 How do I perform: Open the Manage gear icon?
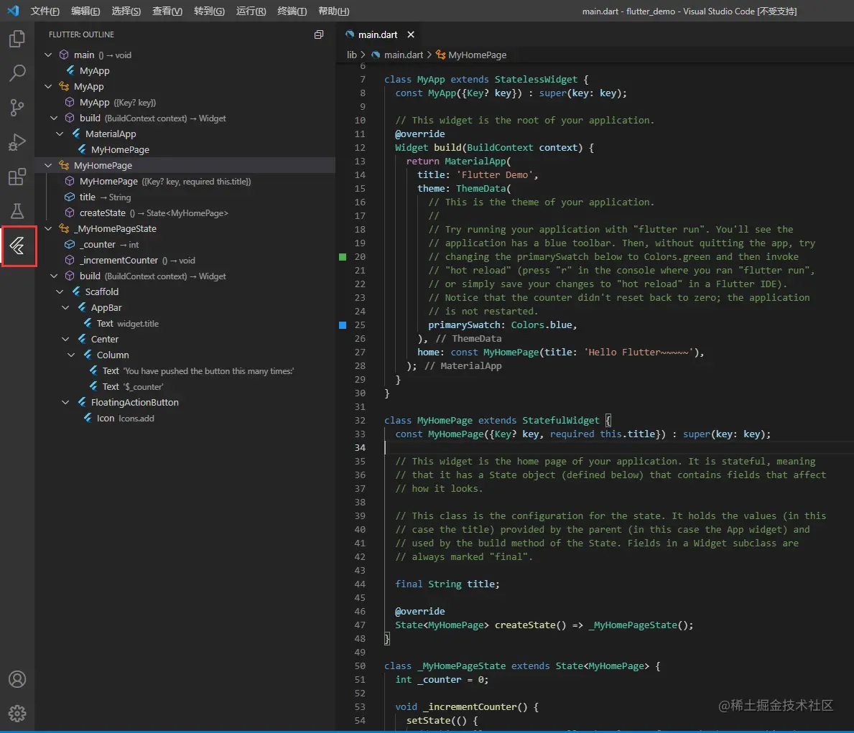pos(17,714)
